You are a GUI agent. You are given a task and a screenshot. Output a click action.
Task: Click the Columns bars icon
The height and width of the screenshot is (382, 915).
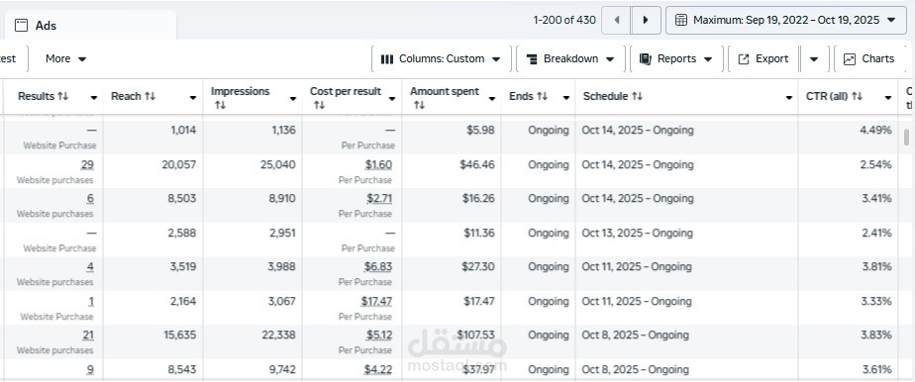tap(387, 59)
